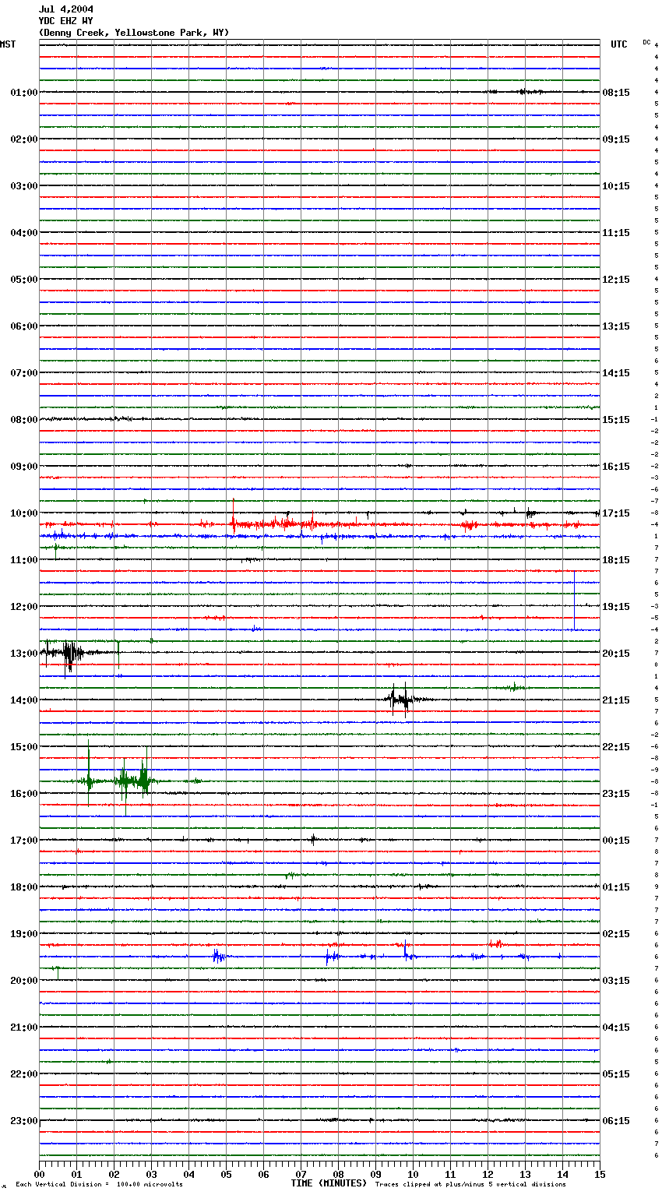This screenshot has height=1195, width=662.
Task: Click the UTC time label '17:15'
Action: (616, 513)
